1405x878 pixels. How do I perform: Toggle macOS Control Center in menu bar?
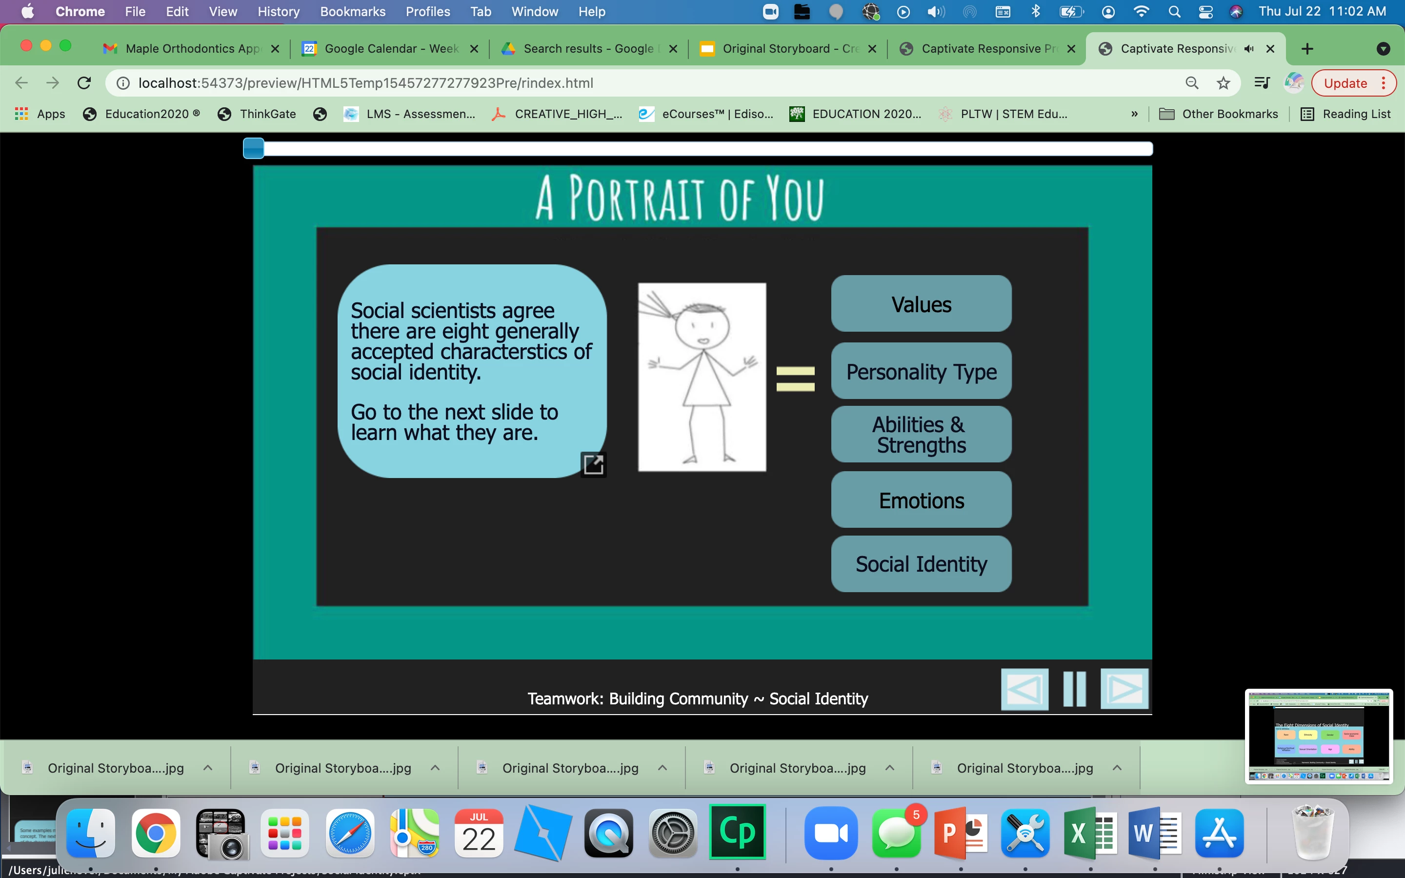[x=1205, y=12]
